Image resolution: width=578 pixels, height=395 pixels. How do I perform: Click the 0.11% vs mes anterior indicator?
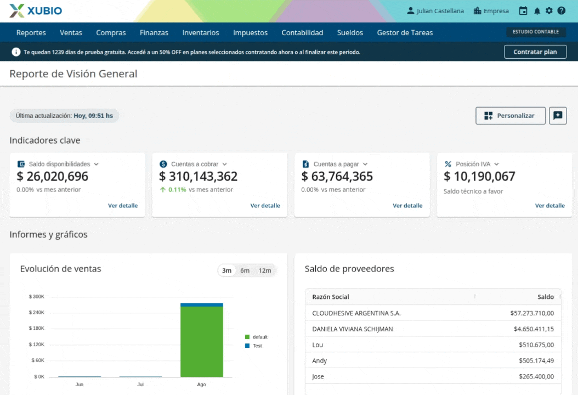pos(196,190)
